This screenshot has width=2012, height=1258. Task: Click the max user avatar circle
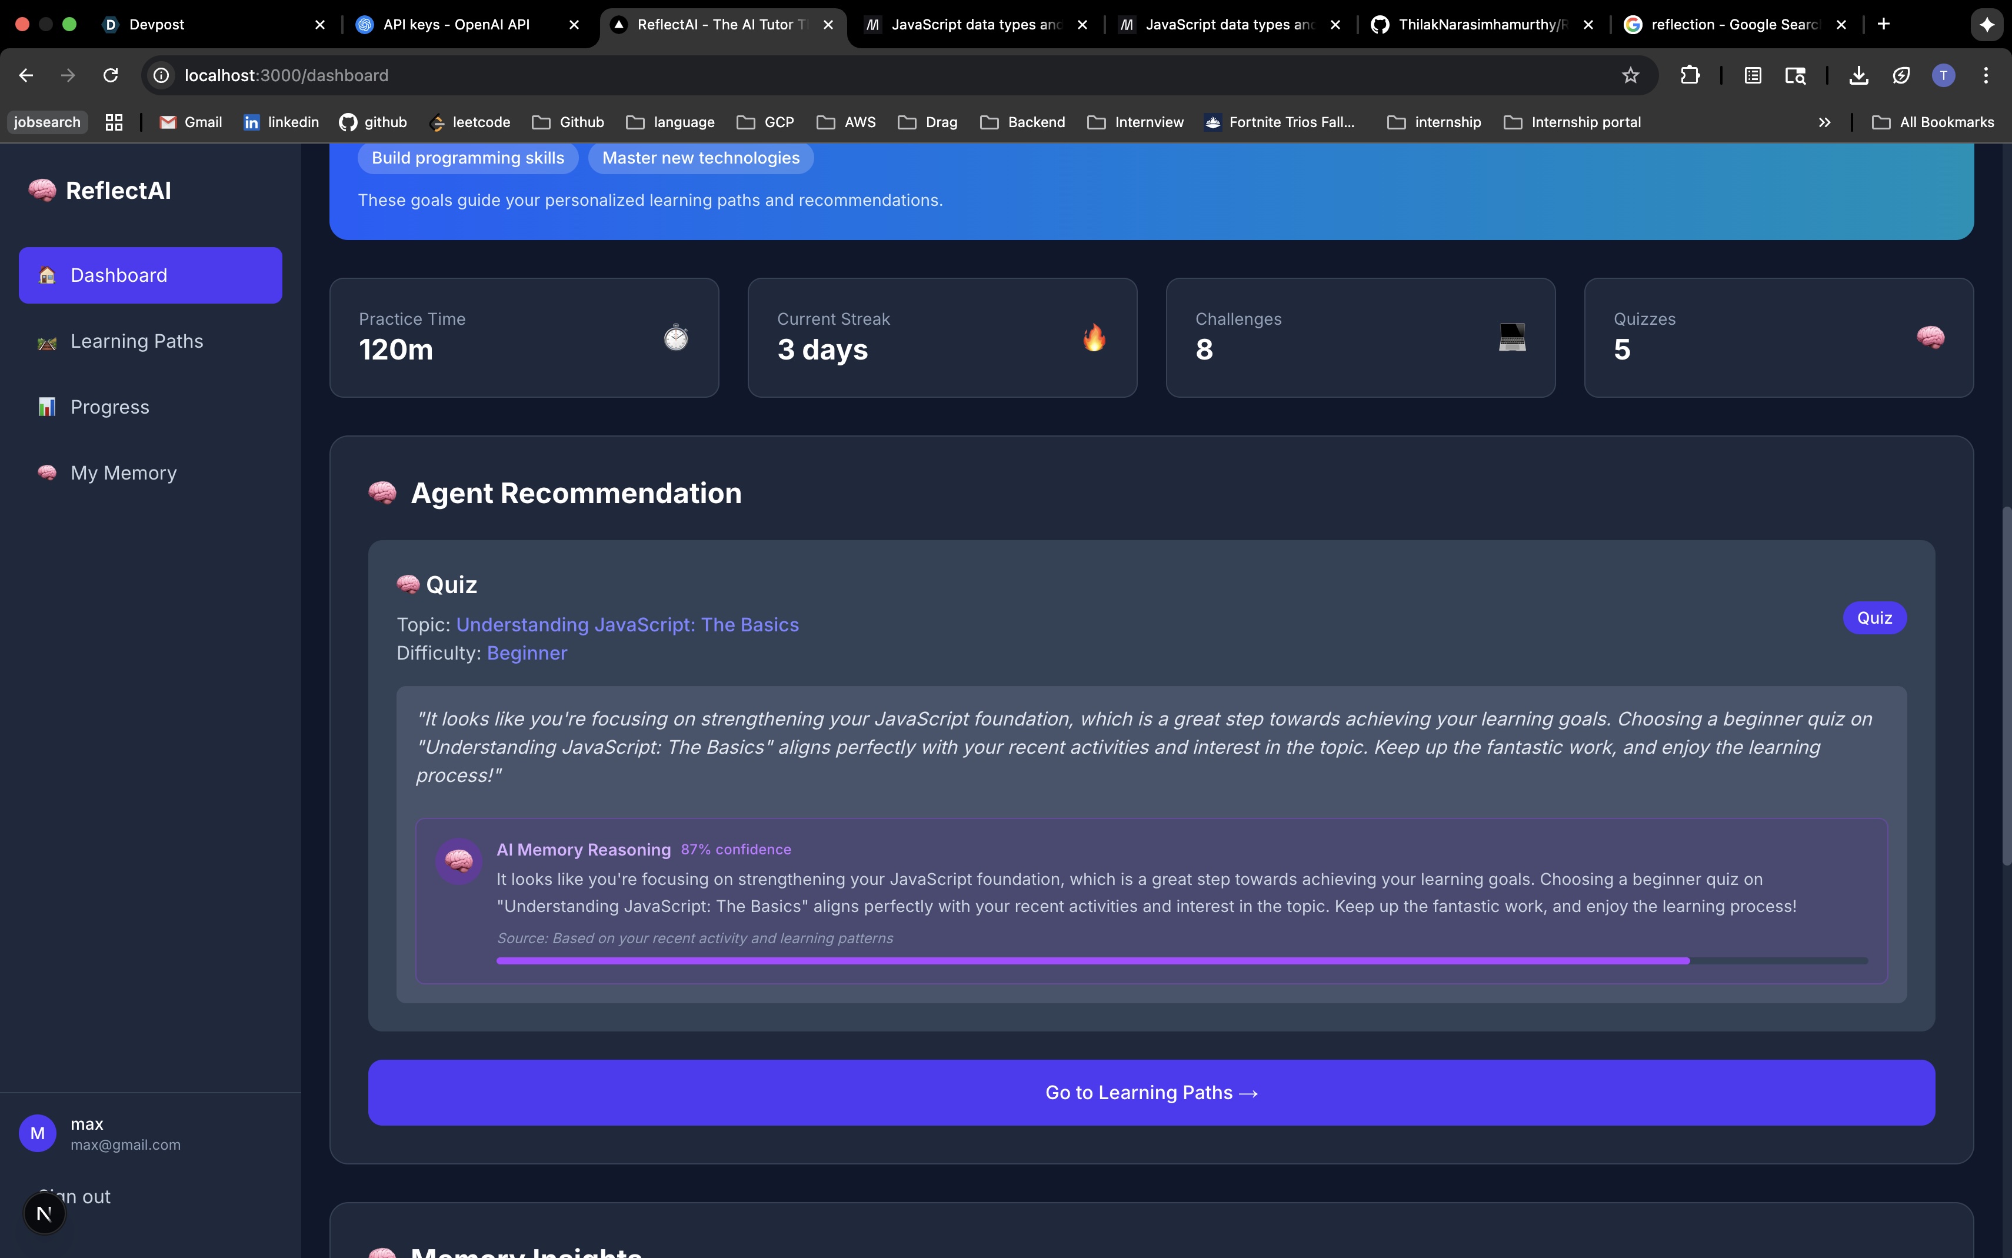tap(38, 1133)
